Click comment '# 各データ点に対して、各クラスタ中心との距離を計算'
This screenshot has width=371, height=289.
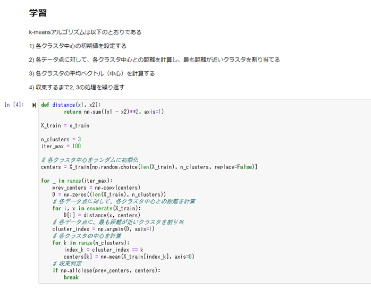(x=124, y=201)
